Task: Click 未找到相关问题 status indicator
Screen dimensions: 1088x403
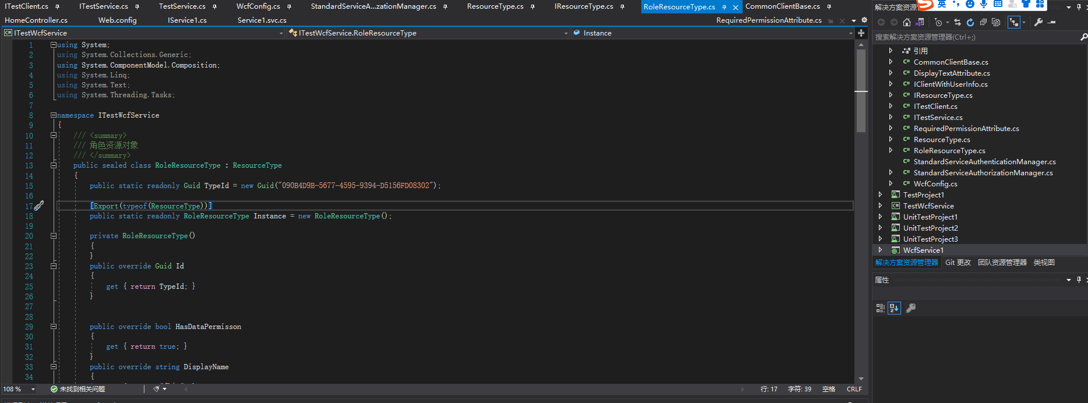Action: coord(78,389)
